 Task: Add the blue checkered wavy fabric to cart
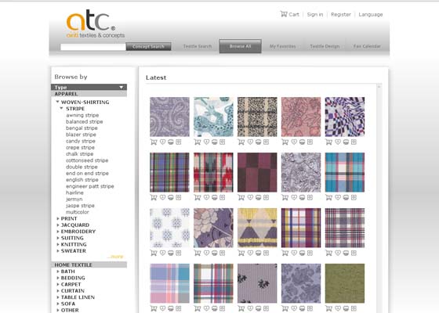(328, 142)
